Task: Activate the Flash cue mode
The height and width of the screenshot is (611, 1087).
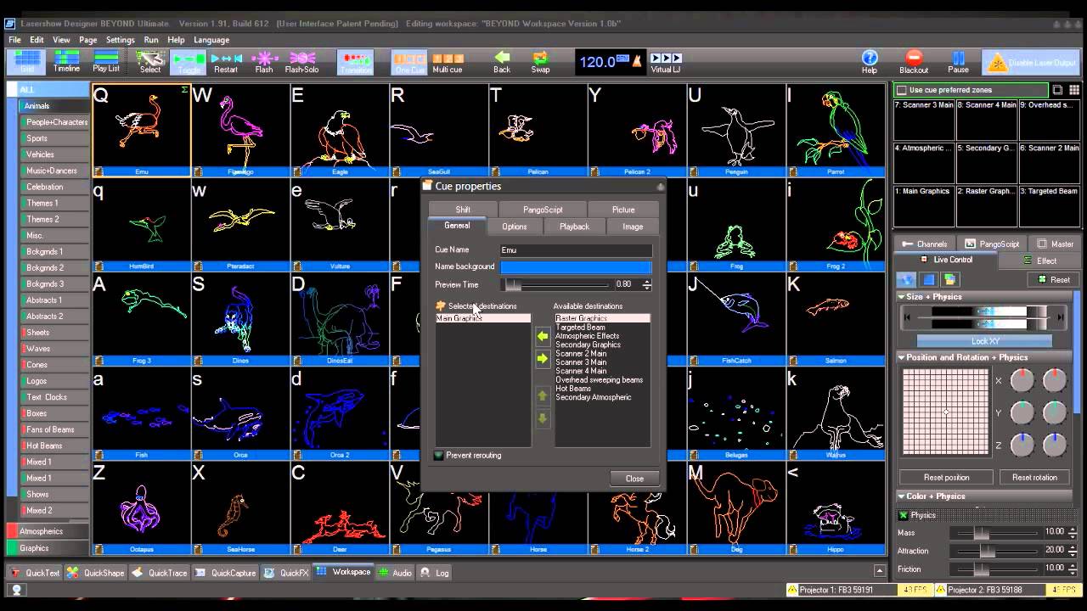Action: click(x=264, y=62)
